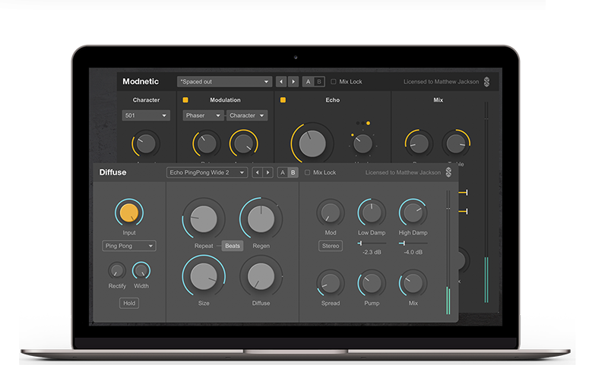
Task: Click the Modnetic plugin title
Action: (141, 82)
